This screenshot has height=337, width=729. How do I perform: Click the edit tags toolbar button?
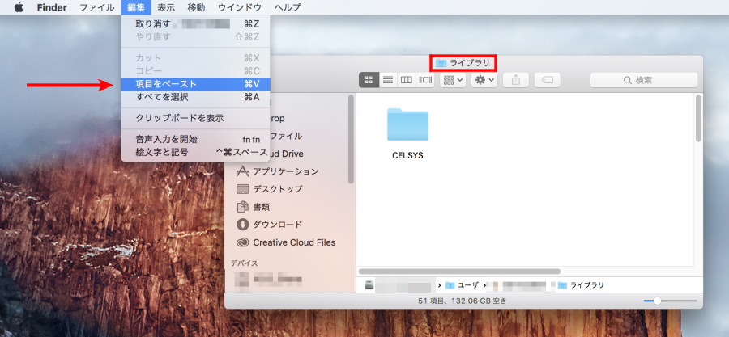tap(548, 80)
